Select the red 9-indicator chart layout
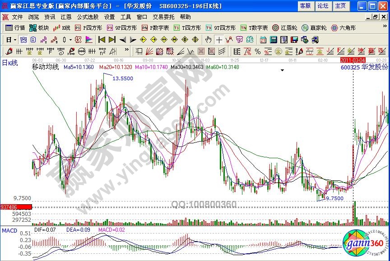 click(54, 40)
